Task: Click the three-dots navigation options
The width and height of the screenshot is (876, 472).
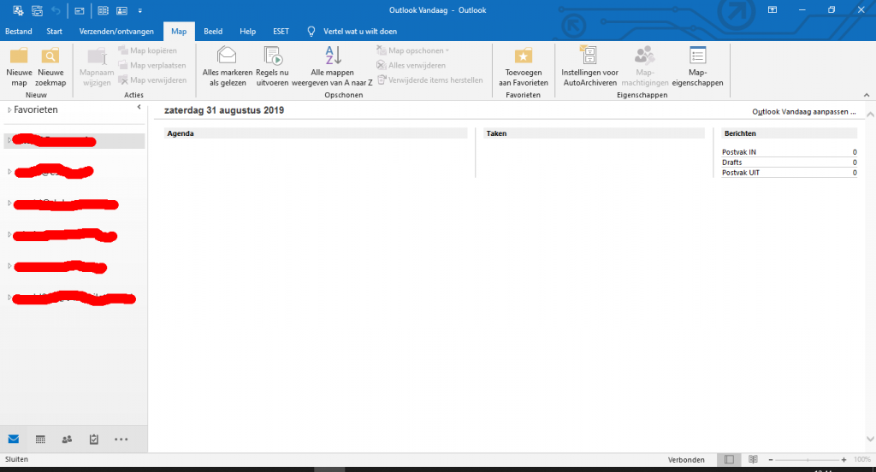Action: coord(121,439)
